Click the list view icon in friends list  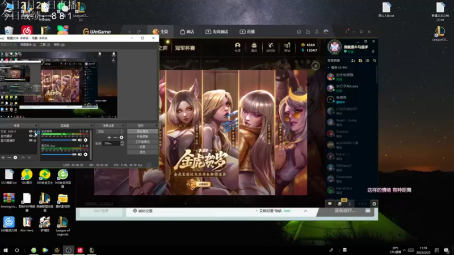[367, 61]
